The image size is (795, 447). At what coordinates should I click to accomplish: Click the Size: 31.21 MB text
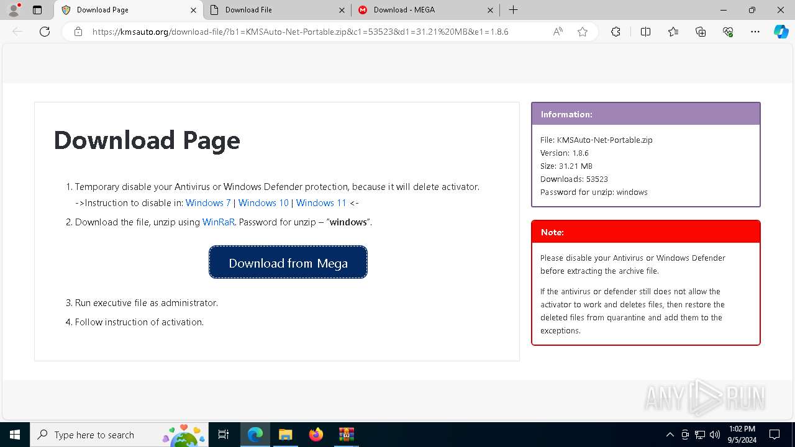(566, 166)
